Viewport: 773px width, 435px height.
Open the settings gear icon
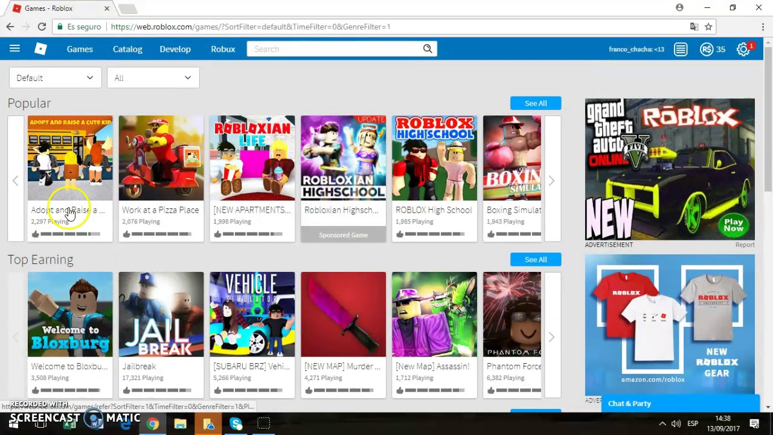click(x=743, y=50)
